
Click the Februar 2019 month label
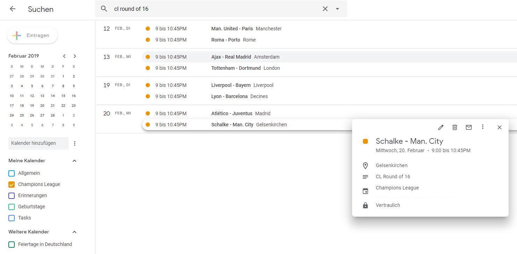pos(24,56)
